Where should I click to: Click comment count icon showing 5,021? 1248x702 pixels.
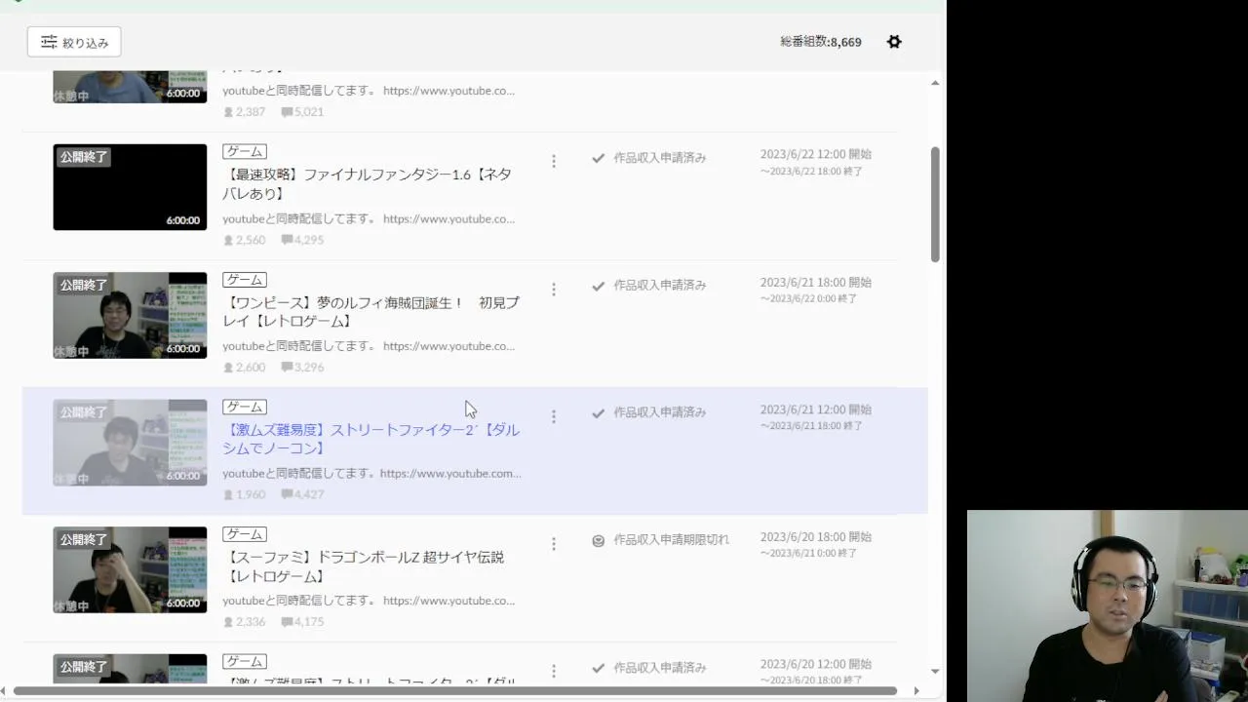coord(287,112)
